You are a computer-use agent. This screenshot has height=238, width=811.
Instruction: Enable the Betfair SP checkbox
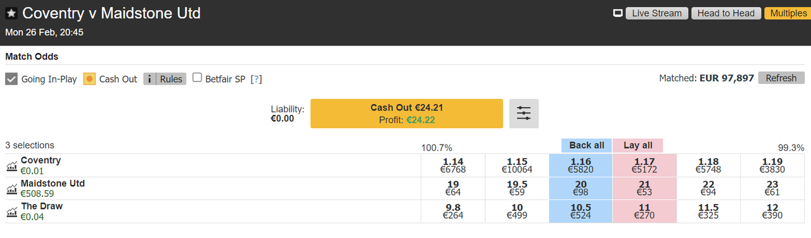coord(197,78)
